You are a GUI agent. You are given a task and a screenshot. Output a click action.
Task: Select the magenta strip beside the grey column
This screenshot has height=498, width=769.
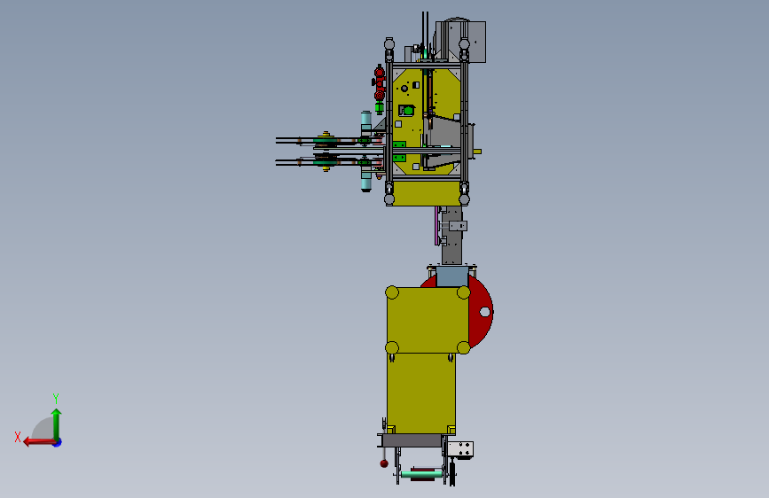[x=436, y=225]
